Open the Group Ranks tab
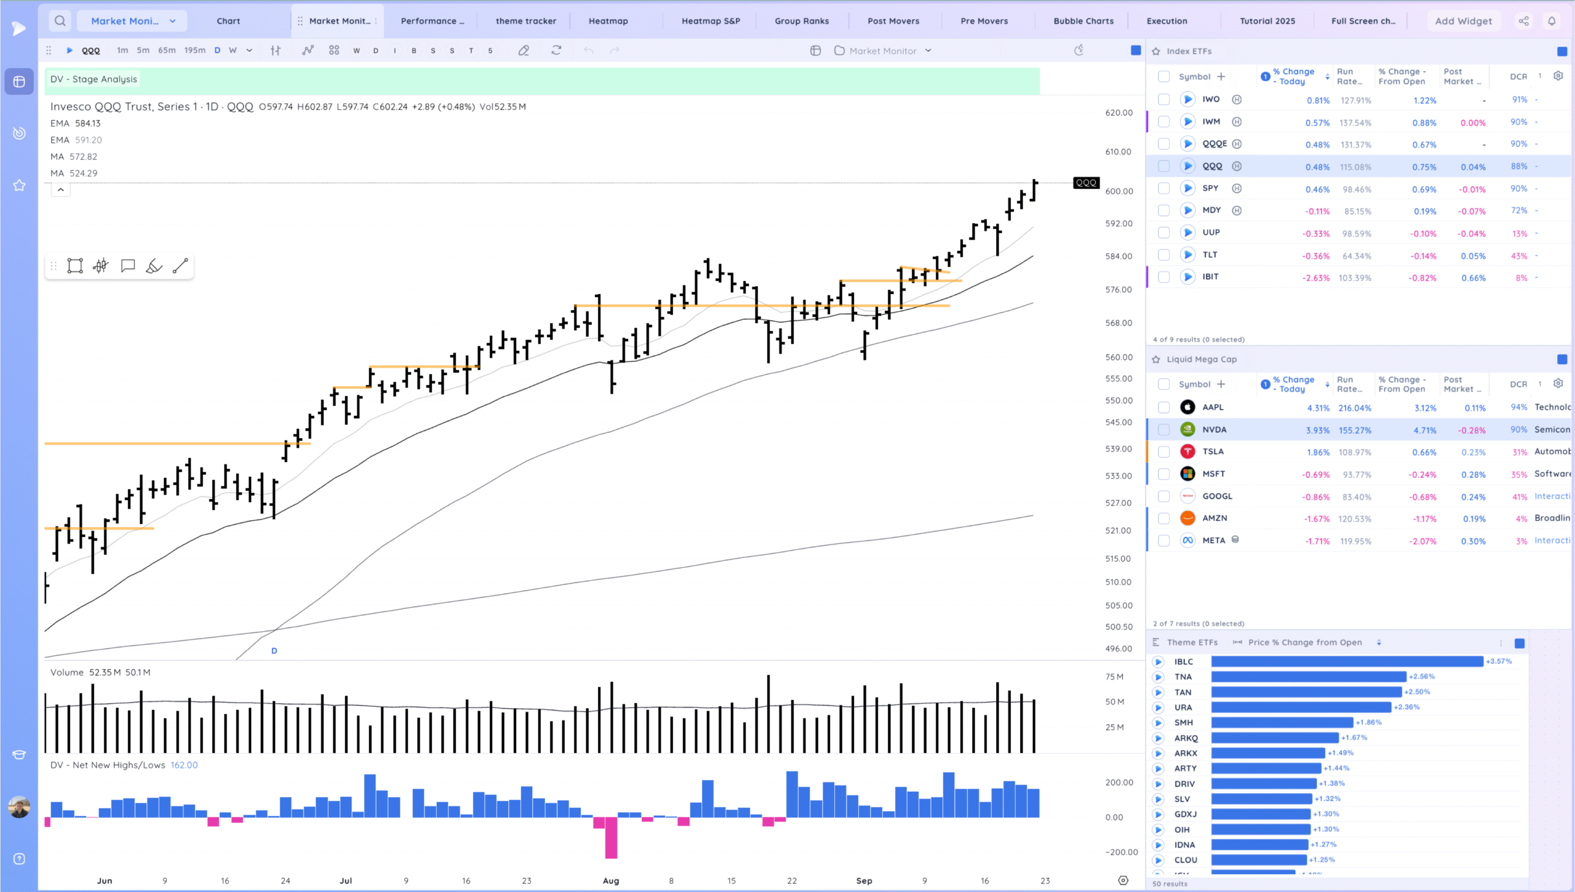Screen dimensions: 1575x892 click(x=802, y=21)
